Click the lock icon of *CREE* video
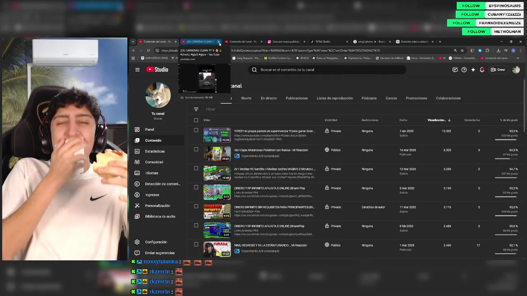Screen dimensions: 527x296 (327, 131)
